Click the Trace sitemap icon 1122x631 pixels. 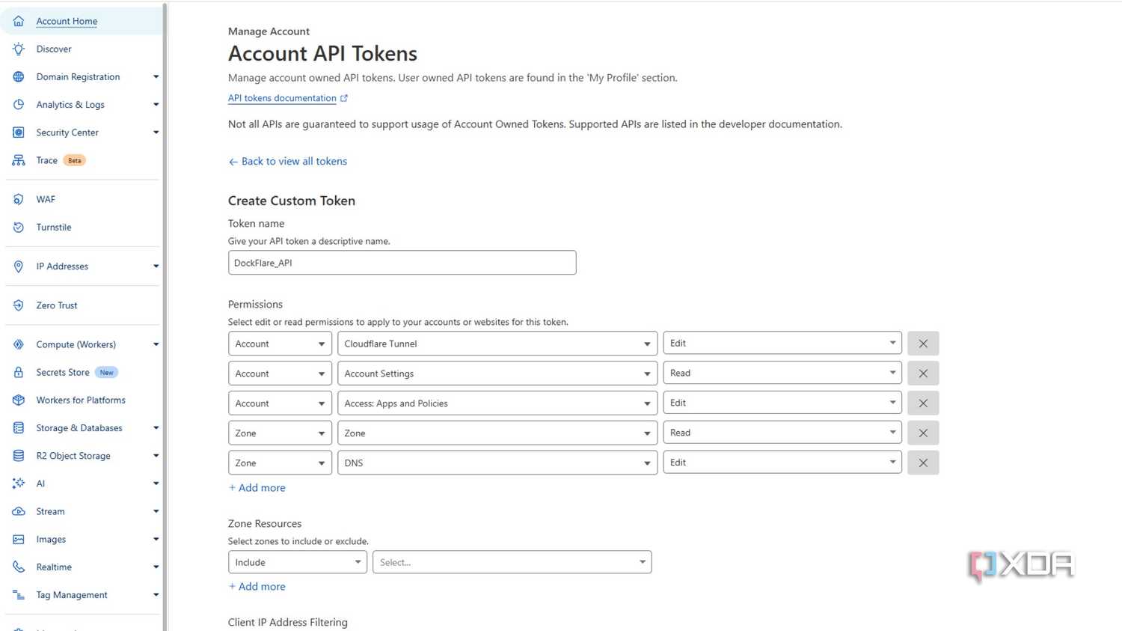(x=19, y=160)
